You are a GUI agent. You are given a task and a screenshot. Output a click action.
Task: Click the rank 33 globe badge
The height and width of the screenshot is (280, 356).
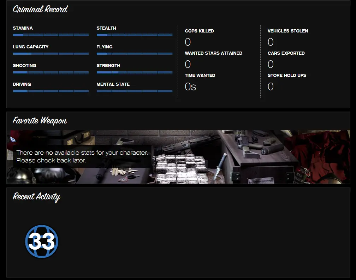tap(42, 242)
